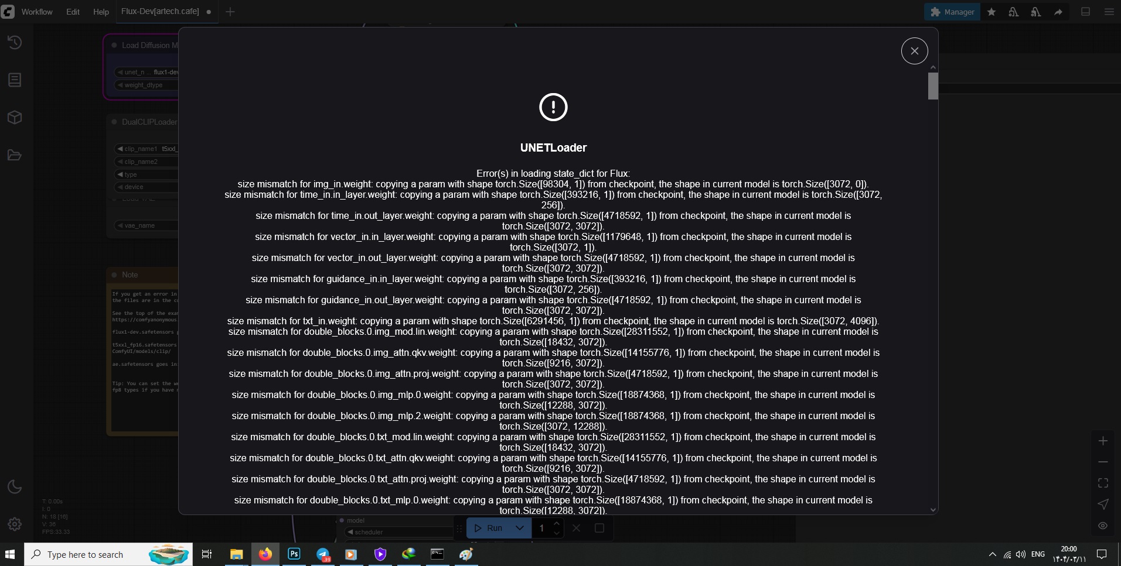Toggle link visibility with the eye icon
The image size is (1121, 566).
click(x=1103, y=526)
